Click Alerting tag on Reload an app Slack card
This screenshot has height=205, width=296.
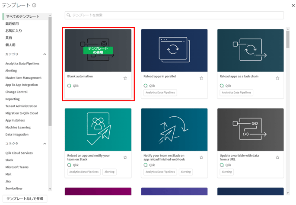[109, 172]
